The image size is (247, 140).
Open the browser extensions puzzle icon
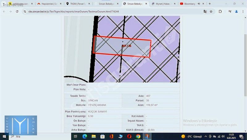point(220,11)
